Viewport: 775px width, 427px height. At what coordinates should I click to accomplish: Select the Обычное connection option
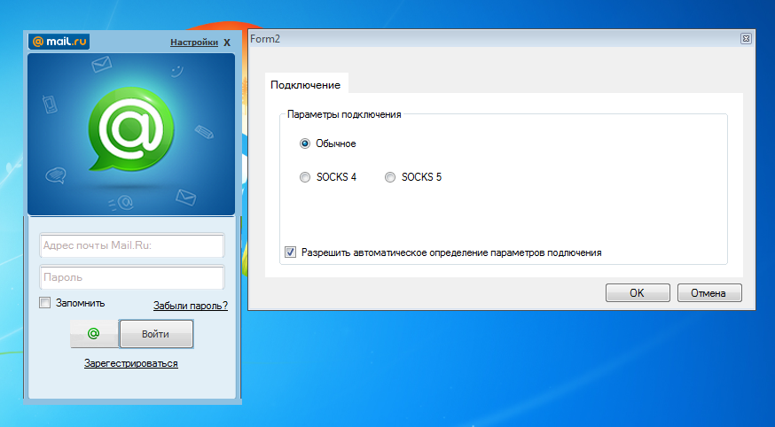[x=305, y=144]
